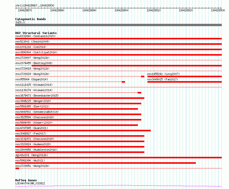The width and height of the screenshot is (229, 189).
Task: Select the nsv1001216 (Coe2014) label
Action: pos(31,47)
